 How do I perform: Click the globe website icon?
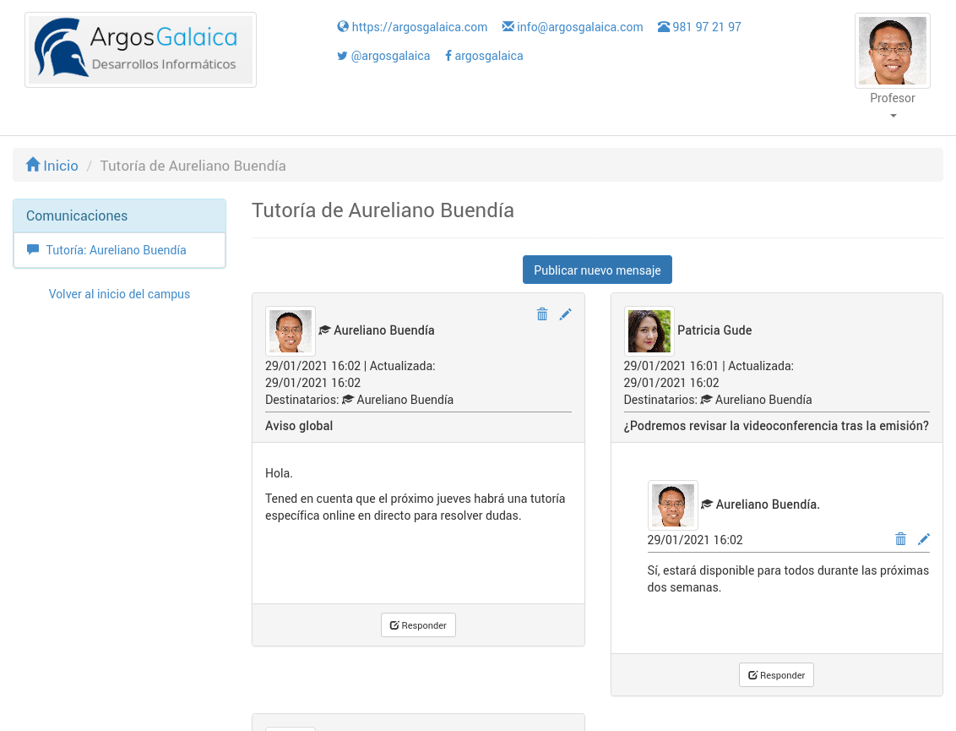[343, 26]
